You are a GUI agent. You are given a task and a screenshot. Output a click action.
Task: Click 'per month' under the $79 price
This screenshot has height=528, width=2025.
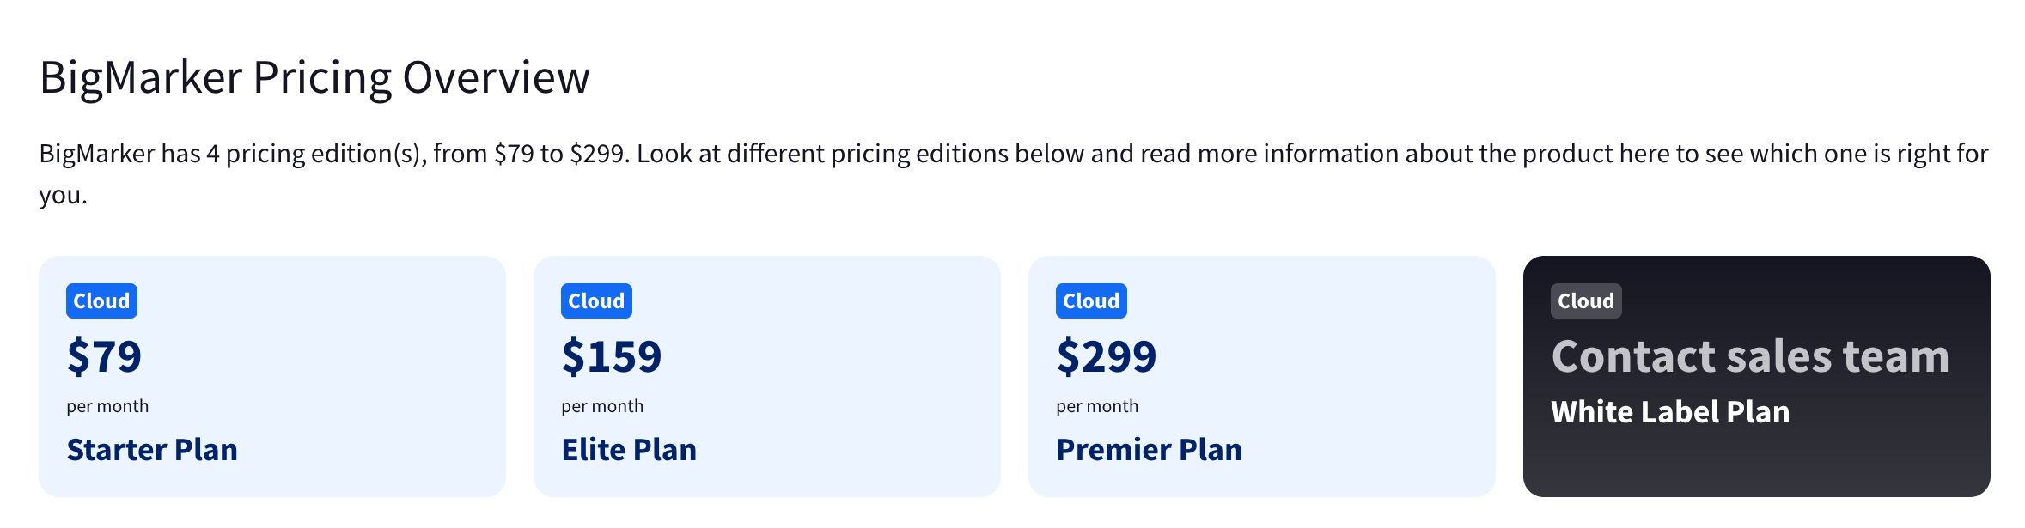[107, 406]
